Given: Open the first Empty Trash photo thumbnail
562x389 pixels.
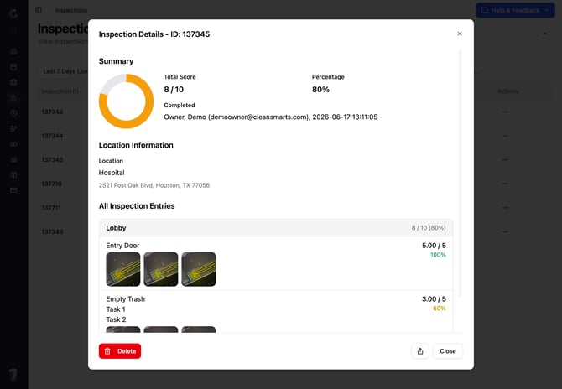Looking at the screenshot, I should pos(123,329).
